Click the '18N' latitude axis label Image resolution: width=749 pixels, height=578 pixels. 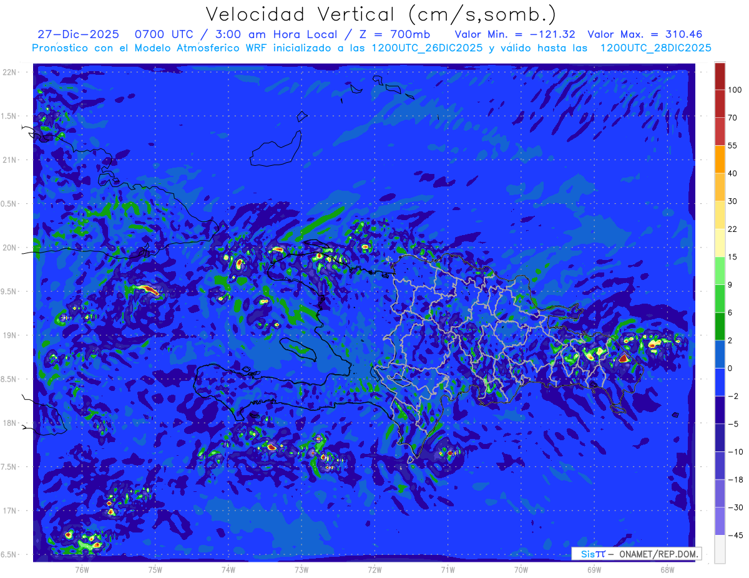(9, 423)
